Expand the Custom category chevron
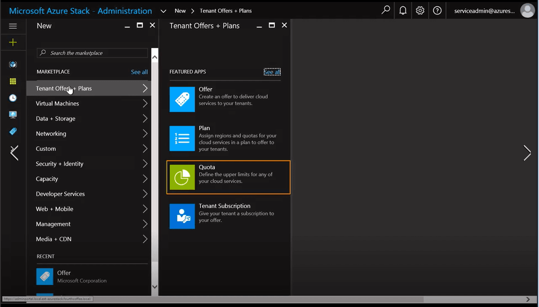539x307 pixels. 145,149
